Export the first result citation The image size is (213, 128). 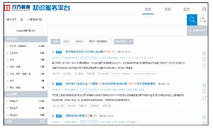(x=204, y=65)
